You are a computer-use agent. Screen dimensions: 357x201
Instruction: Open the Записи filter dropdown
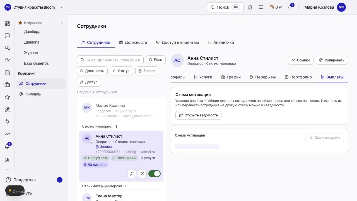click(147, 71)
